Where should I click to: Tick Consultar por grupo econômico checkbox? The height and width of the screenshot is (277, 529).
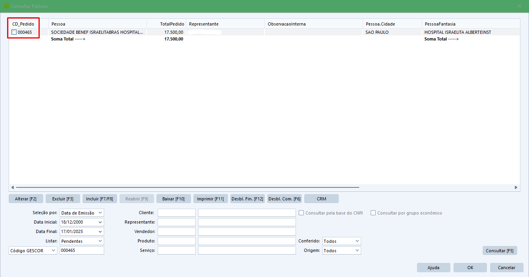[x=373, y=213]
